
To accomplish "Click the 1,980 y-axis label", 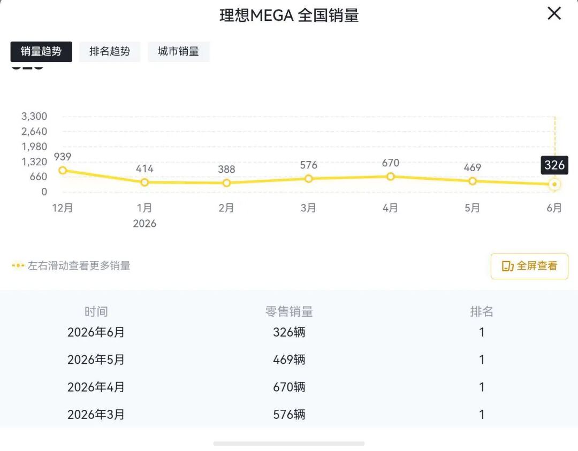I will tap(34, 147).
